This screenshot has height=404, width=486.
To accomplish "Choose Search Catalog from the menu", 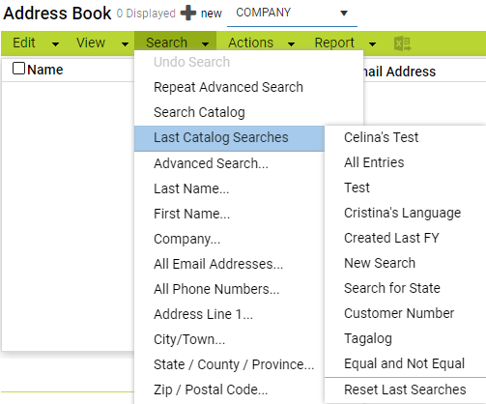I will [x=199, y=112].
